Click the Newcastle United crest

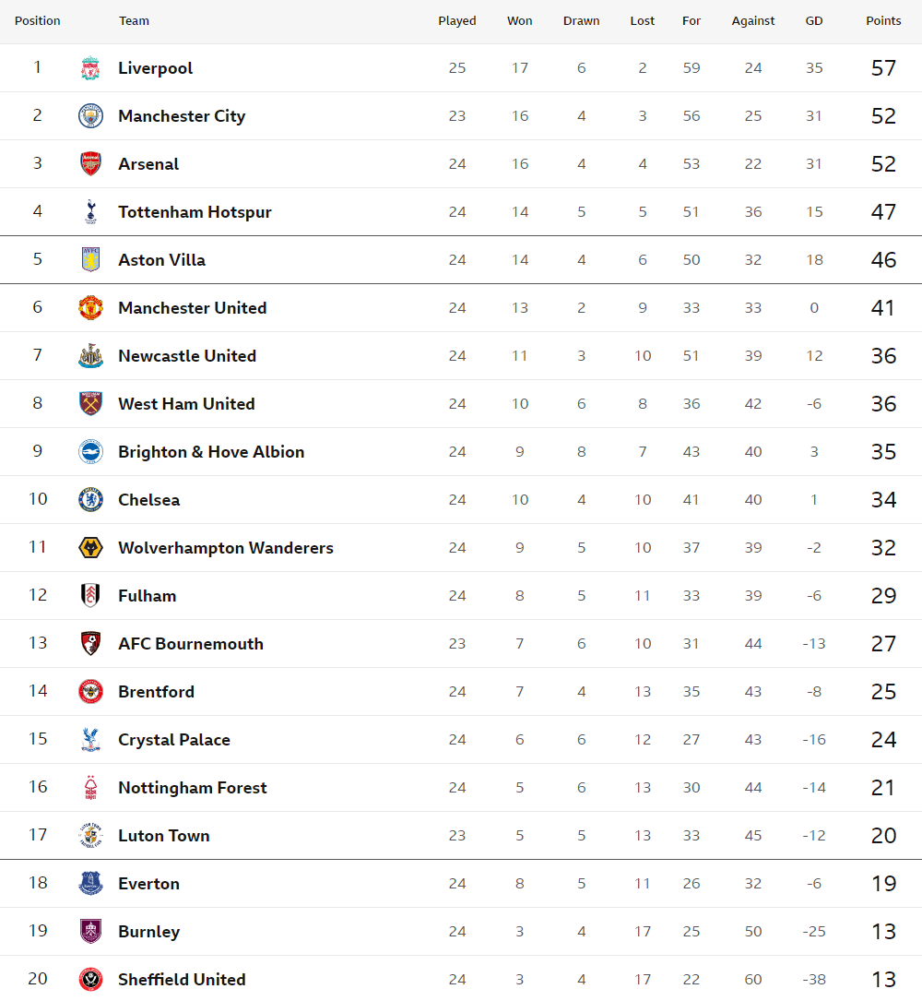(90, 356)
